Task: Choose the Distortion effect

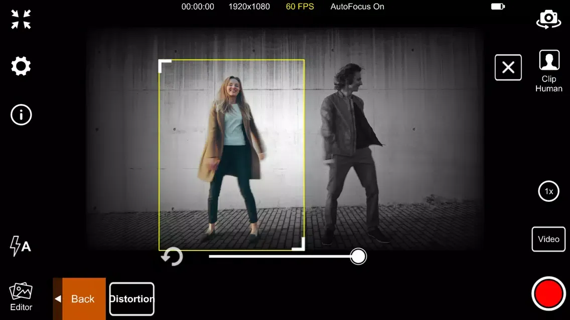Action: [x=132, y=299]
